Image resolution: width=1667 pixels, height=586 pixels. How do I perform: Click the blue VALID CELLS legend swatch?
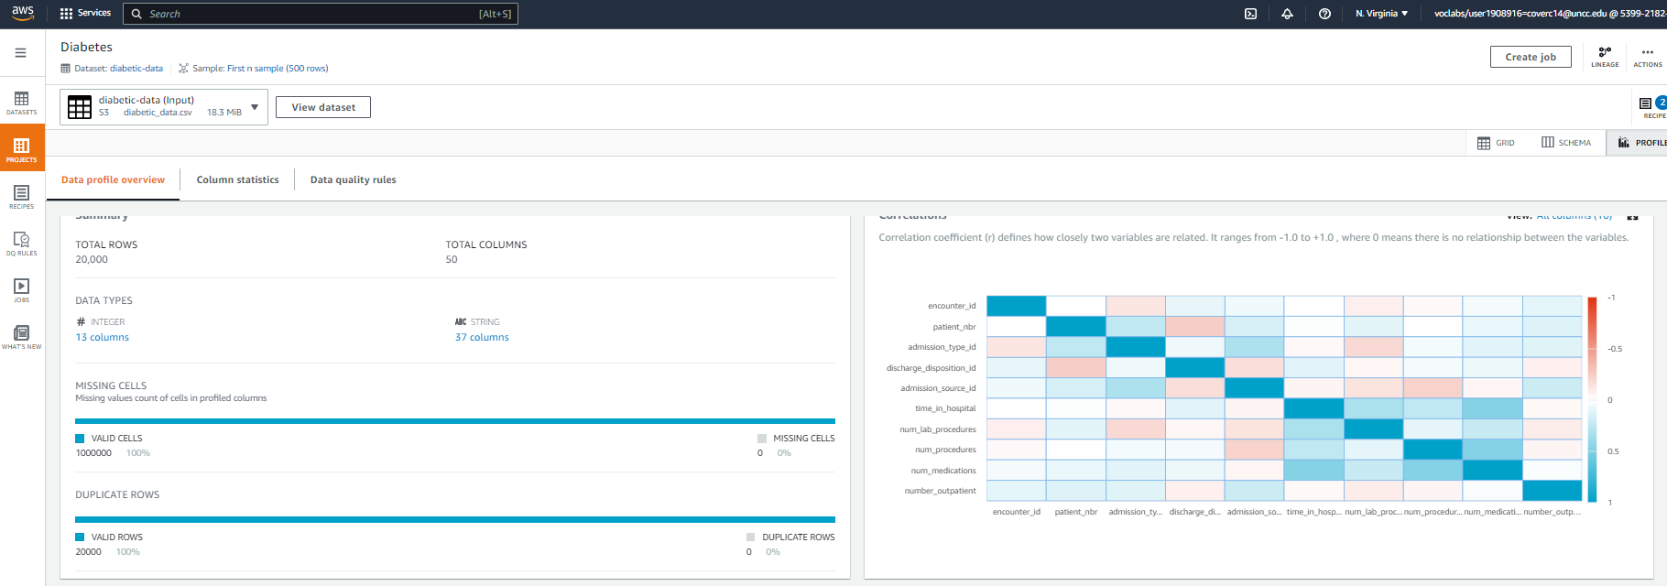[x=80, y=439]
